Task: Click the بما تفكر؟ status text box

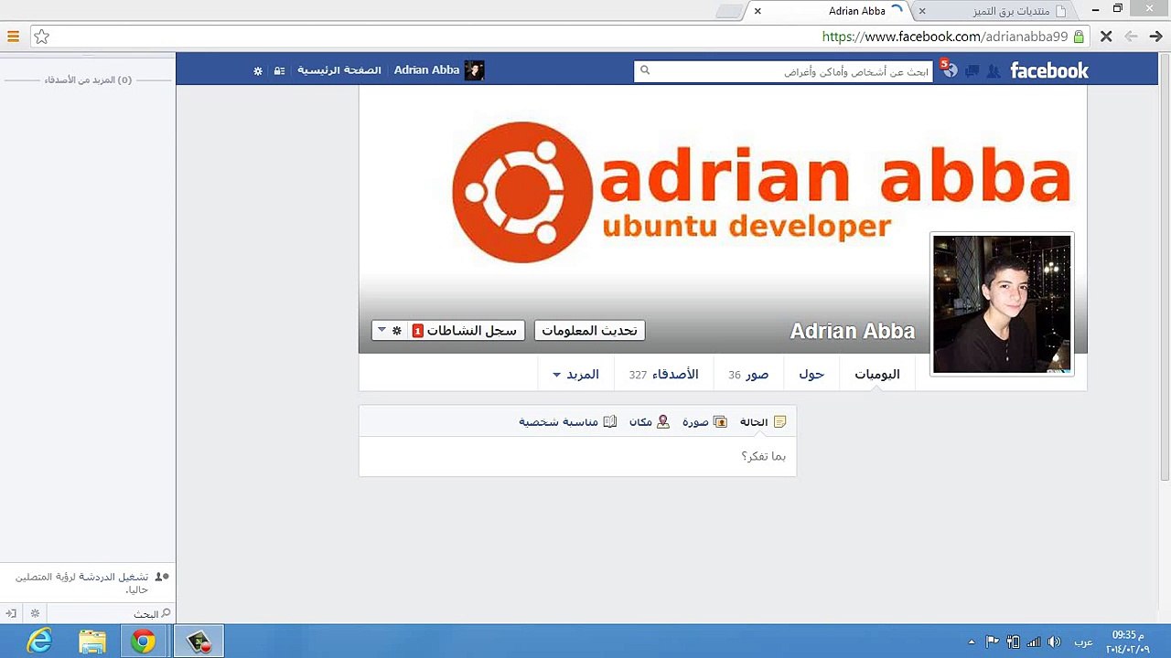Action: [x=577, y=456]
